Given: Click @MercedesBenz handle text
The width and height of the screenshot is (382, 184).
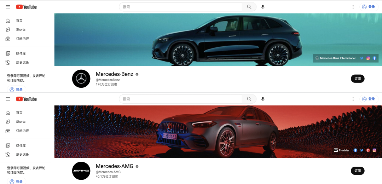Looking at the screenshot, I should [x=108, y=80].
